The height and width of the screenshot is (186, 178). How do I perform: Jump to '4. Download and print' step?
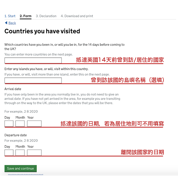(x=77, y=16)
